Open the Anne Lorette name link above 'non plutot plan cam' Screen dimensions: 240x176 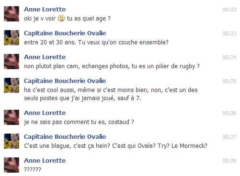tap(45, 57)
